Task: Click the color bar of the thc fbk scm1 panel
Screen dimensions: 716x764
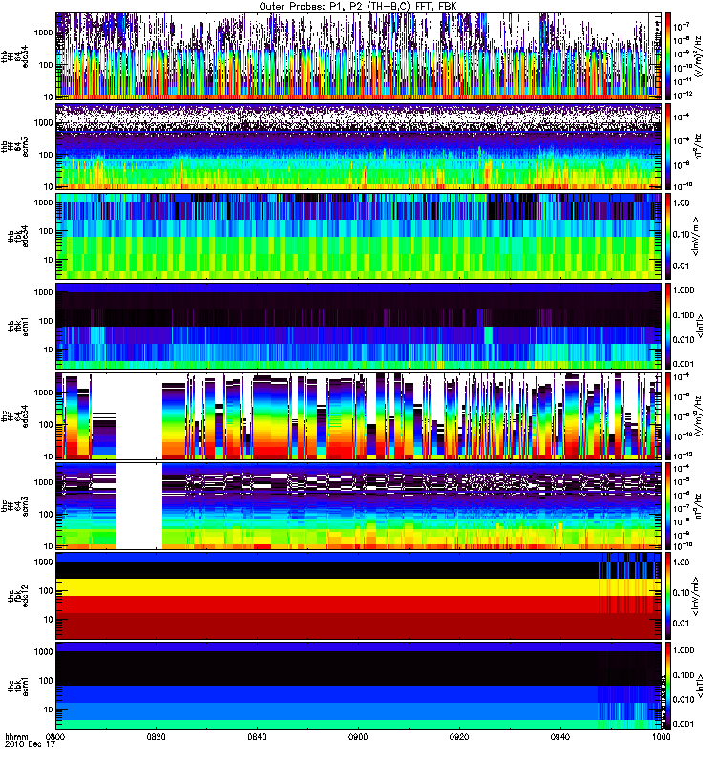Action: point(668,686)
